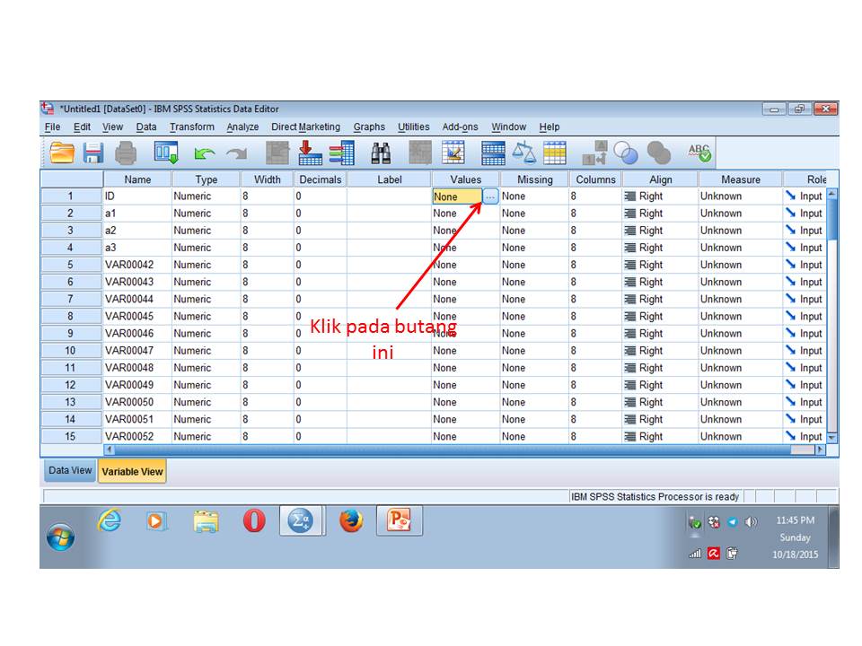Click the Values cell for VAR00049
The image size is (862, 646).
click(x=465, y=385)
